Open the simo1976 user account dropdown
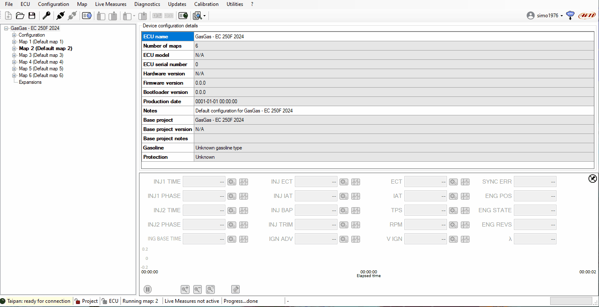 point(545,16)
